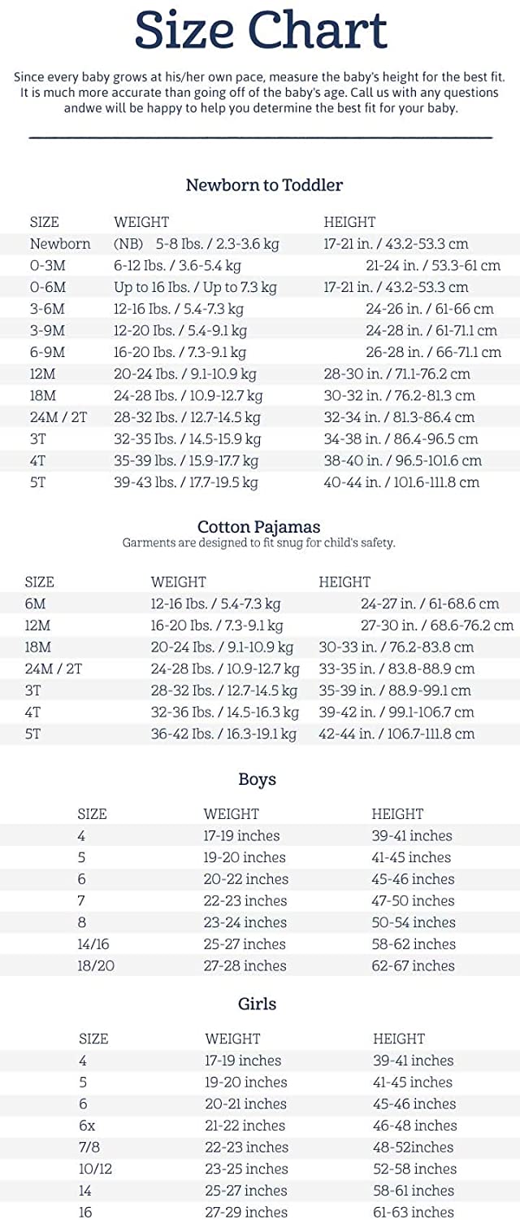
Task: Click the 27-30 in. / 68.6-76.2 cm height
Action: pyautogui.click(x=437, y=625)
